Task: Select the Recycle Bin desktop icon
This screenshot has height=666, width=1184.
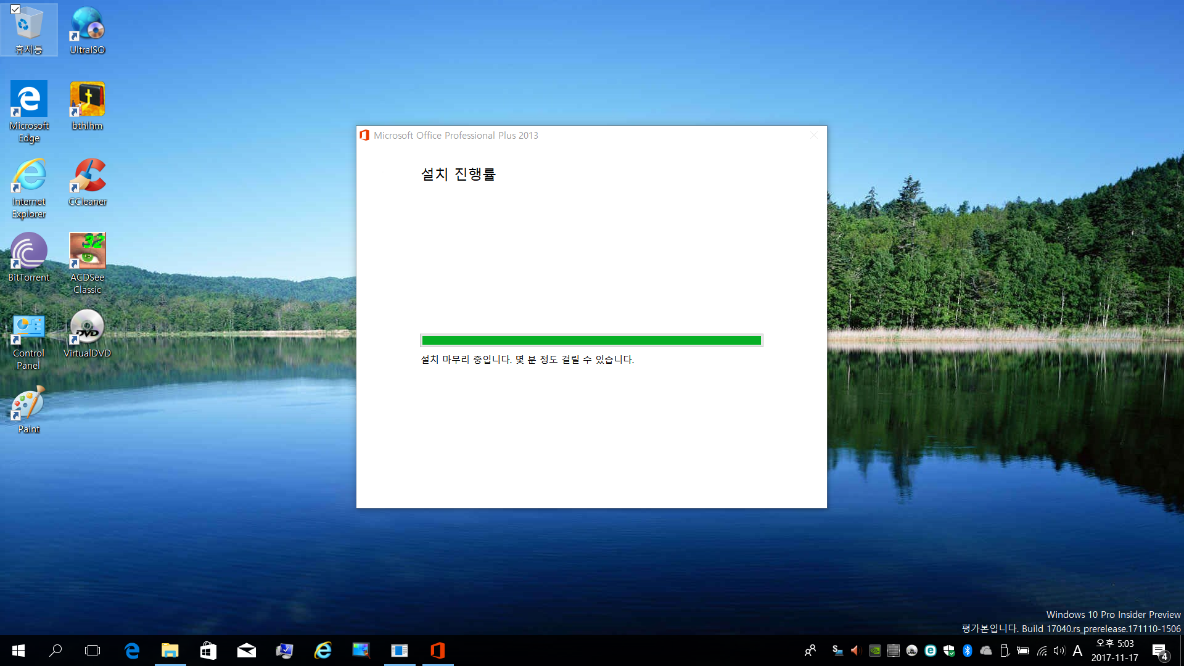Action: point(29,30)
